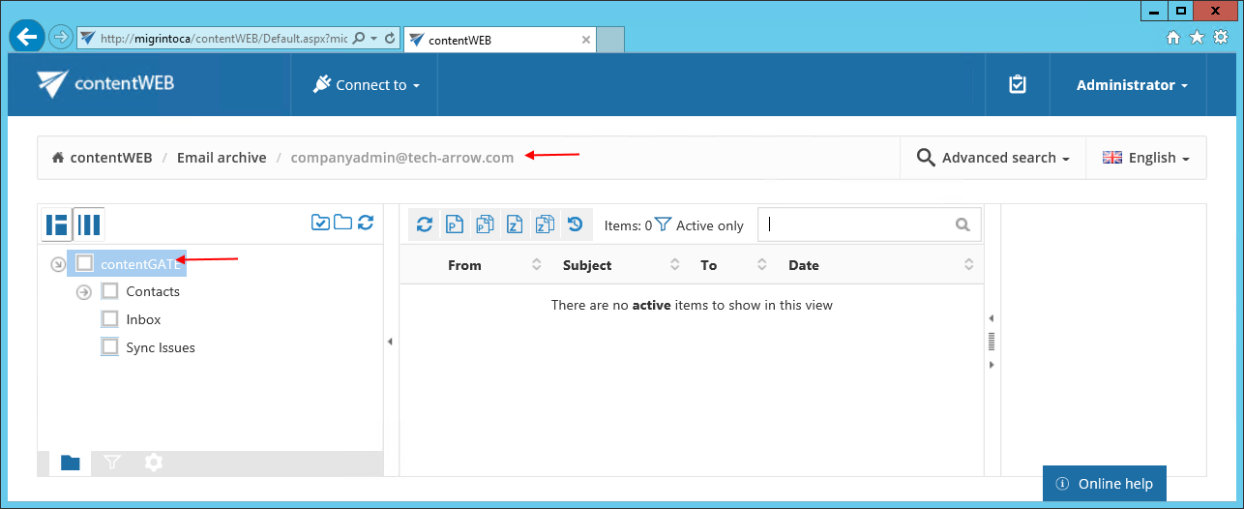Click the browser Favorites star icon
Screen dimensions: 1244x509
(1197, 38)
